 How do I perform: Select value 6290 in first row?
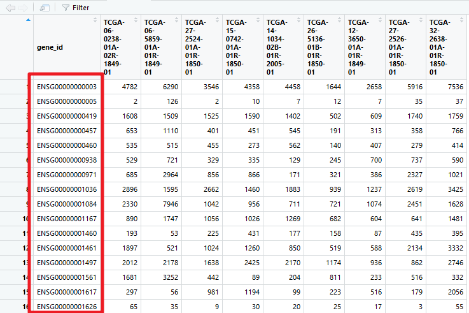click(171, 87)
